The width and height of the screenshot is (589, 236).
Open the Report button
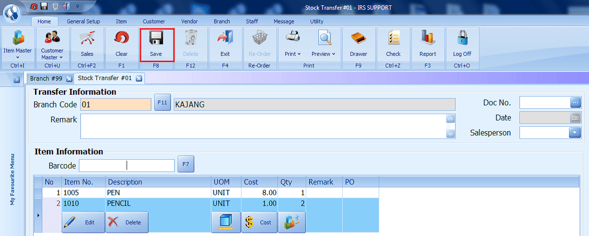pyautogui.click(x=428, y=44)
